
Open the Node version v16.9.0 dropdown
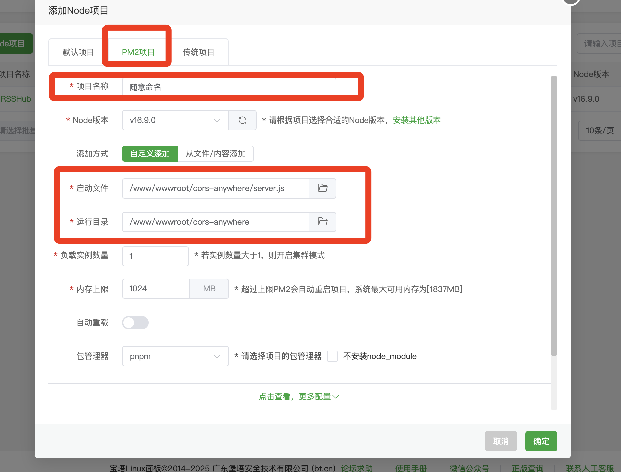click(175, 120)
